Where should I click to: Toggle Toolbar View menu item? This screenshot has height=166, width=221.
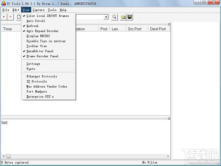tap(48, 46)
